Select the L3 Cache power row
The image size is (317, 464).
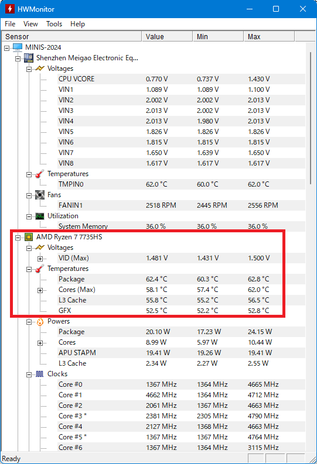181,363
